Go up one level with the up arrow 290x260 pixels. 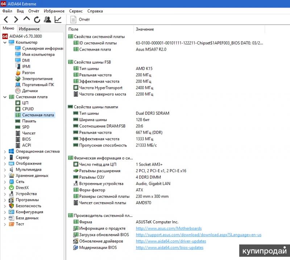pyautogui.click(x=26, y=19)
